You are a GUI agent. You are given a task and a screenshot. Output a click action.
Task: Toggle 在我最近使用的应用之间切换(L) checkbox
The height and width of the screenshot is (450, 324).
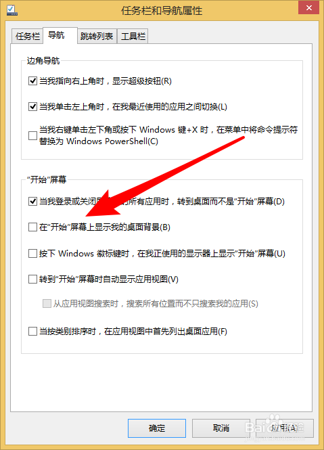[x=32, y=107]
